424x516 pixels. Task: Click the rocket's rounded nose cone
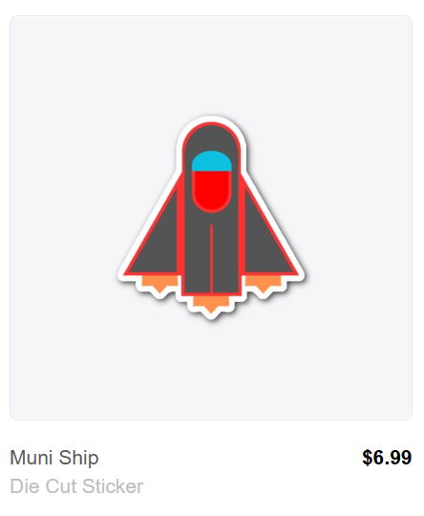click(211, 137)
